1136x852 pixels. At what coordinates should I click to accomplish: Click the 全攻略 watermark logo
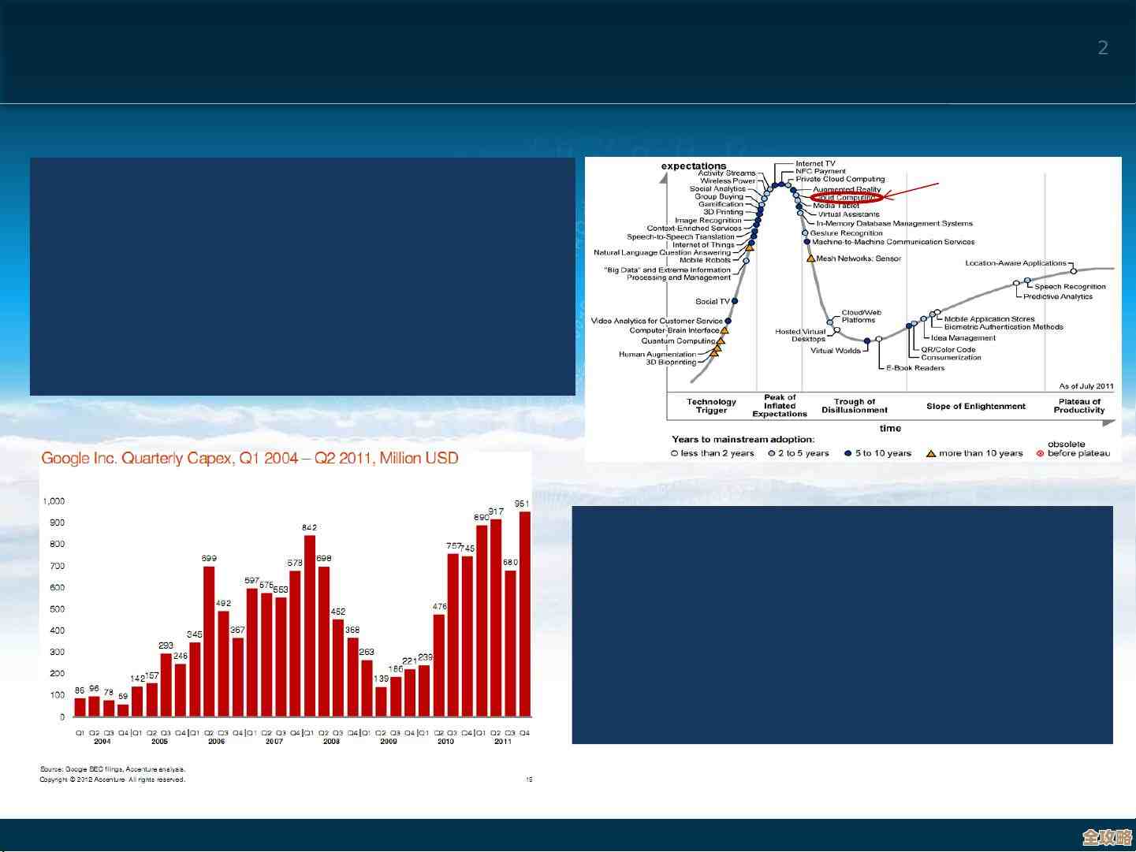pos(1106,836)
